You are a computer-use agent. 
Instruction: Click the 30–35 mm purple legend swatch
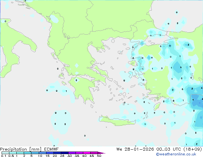(72, 153)
